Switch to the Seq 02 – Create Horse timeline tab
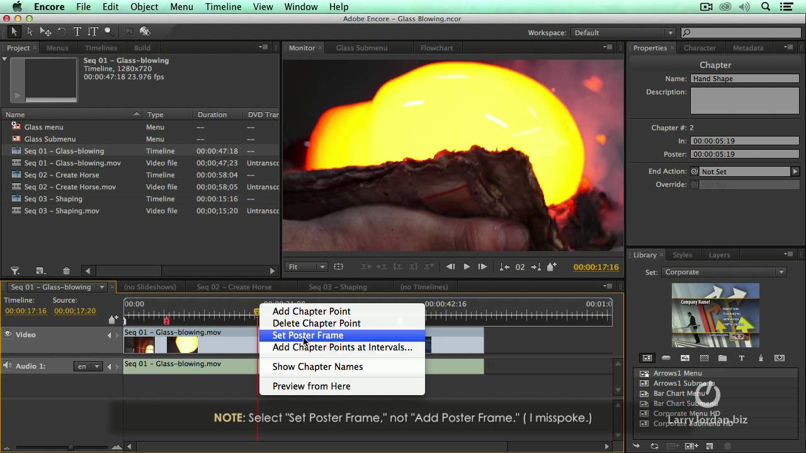The height and width of the screenshot is (453, 806). 234,287
